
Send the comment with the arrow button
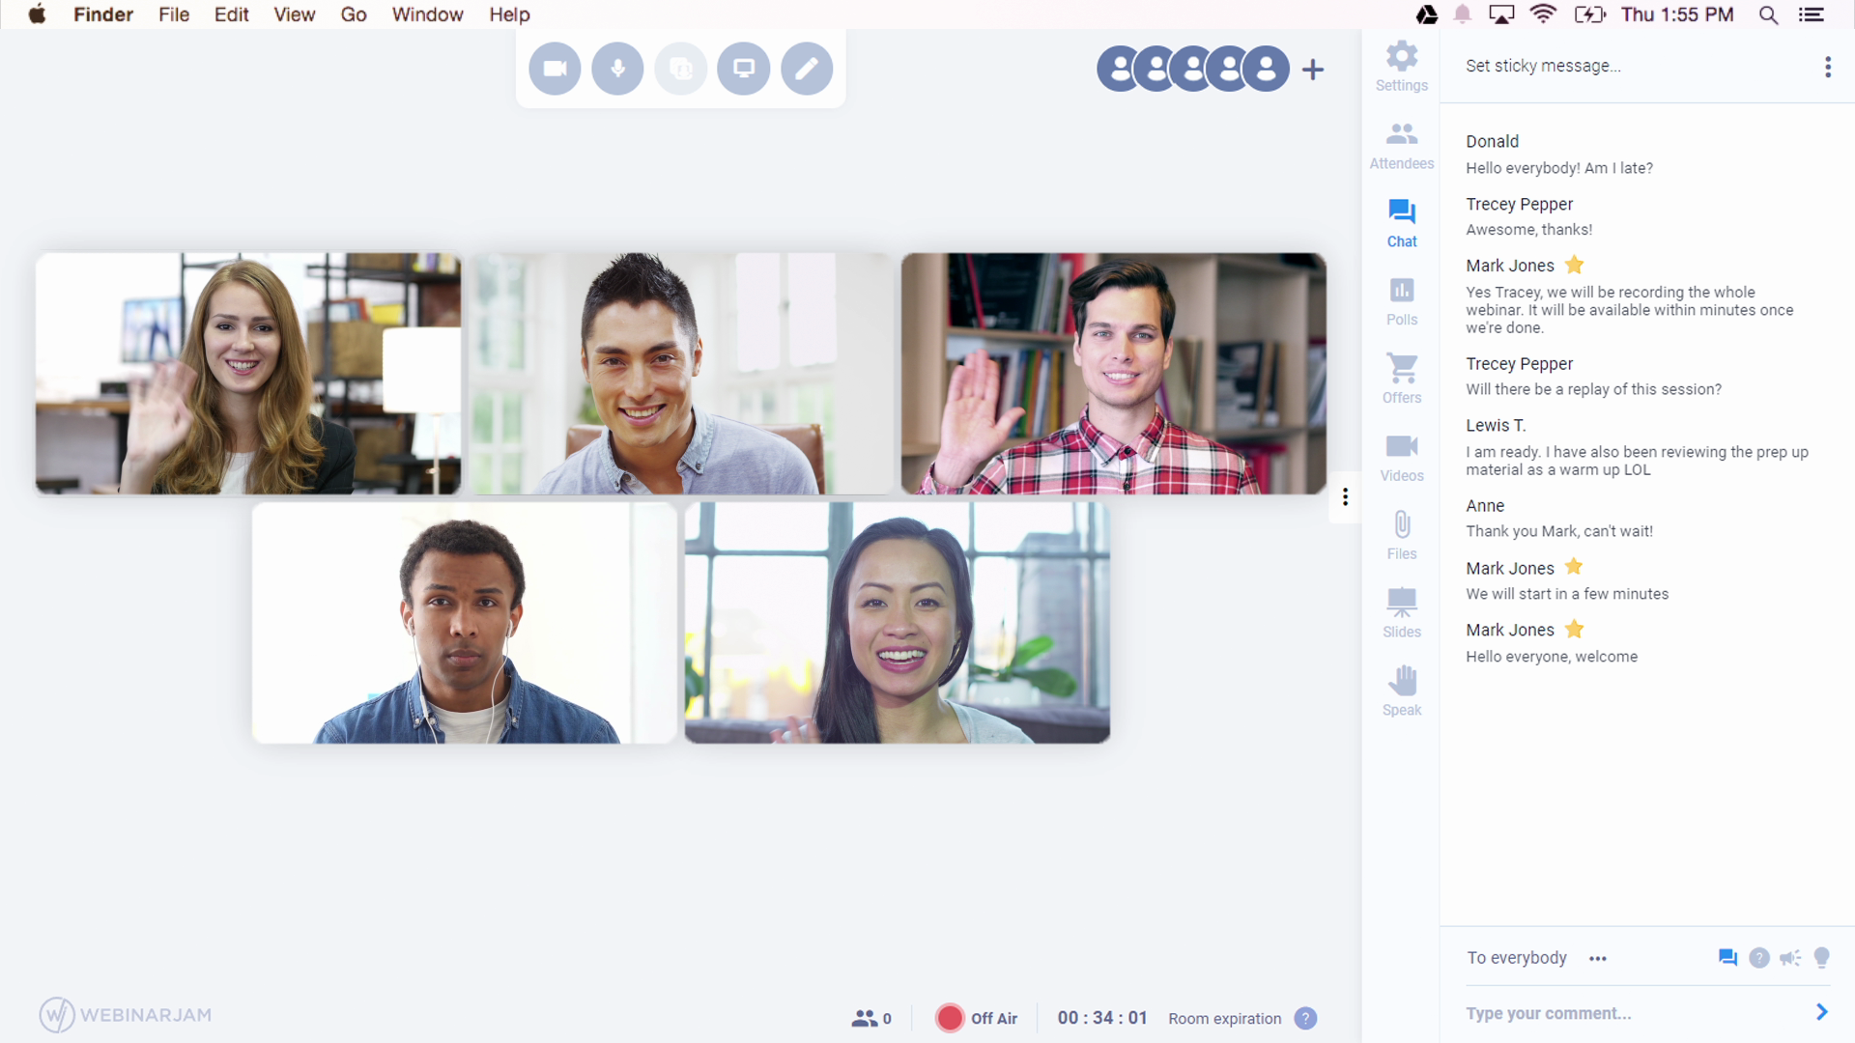1821,1012
